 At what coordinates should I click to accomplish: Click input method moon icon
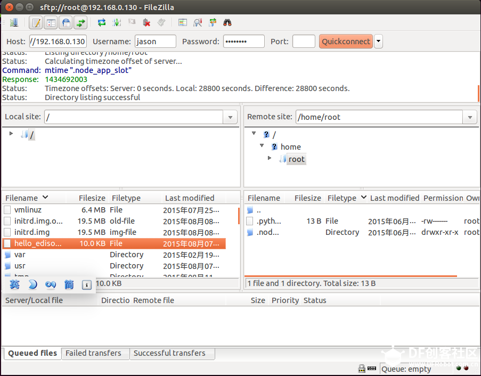pyautogui.click(x=32, y=284)
